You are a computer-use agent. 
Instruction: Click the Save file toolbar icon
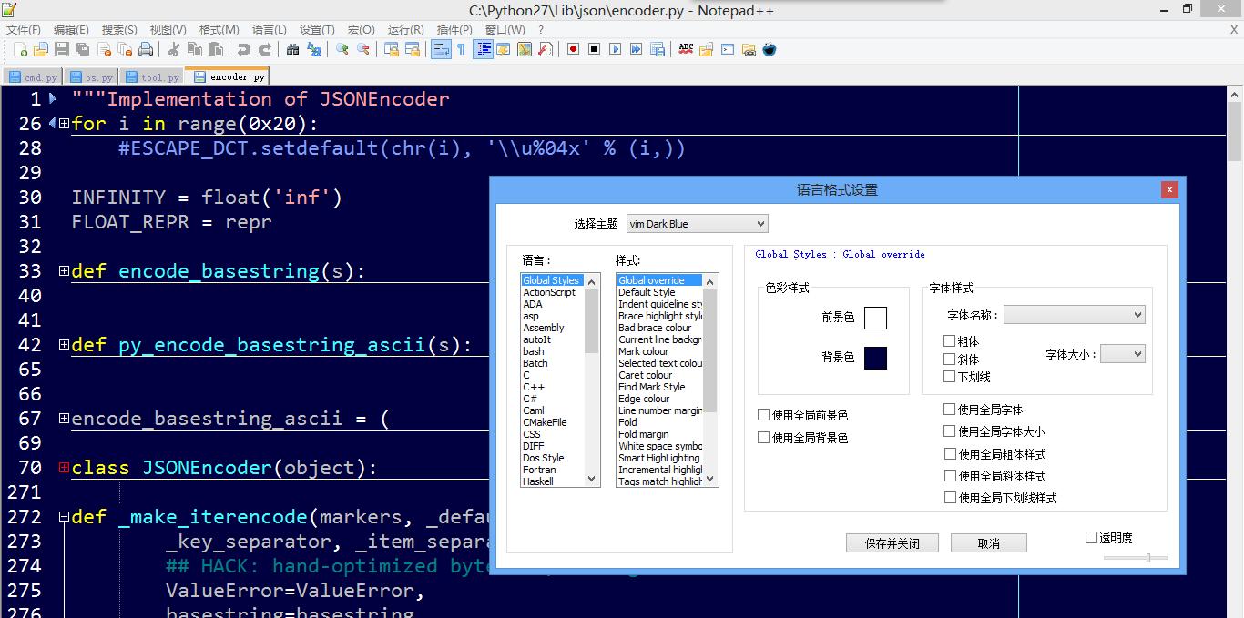(x=62, y=49)
